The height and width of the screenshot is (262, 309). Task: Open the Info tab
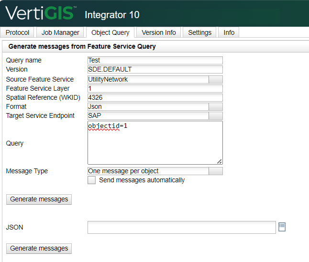pos(229,32)
